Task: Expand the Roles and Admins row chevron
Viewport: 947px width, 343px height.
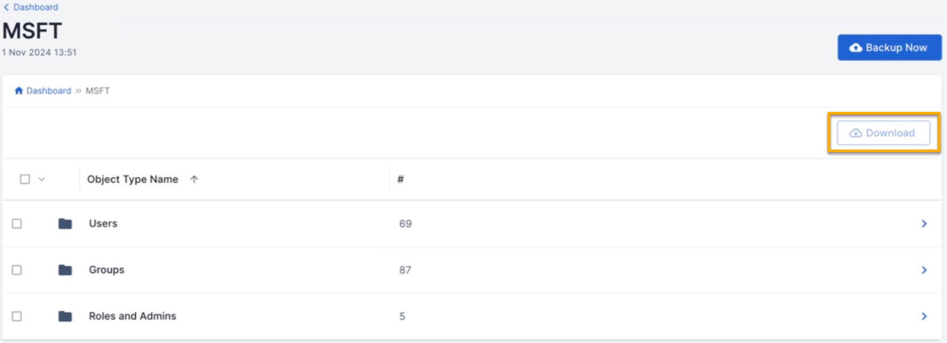Action: 924,316
